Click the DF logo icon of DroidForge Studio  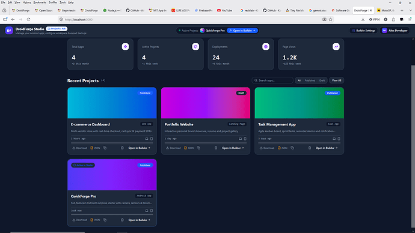click(x=9, y=31)
